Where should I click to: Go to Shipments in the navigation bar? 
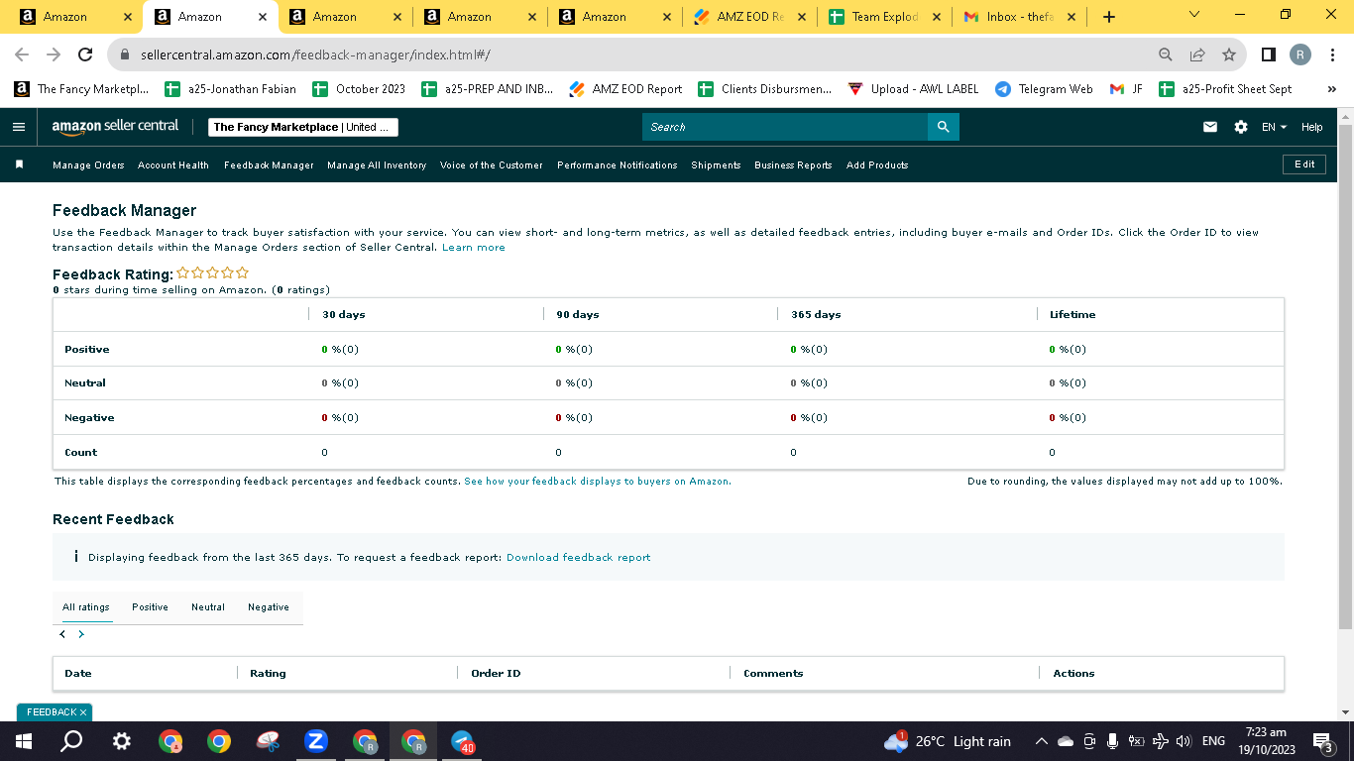pos(716,165)
